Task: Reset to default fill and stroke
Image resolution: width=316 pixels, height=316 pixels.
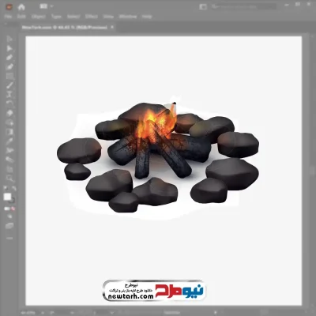Action: click(x=6, y=188)
